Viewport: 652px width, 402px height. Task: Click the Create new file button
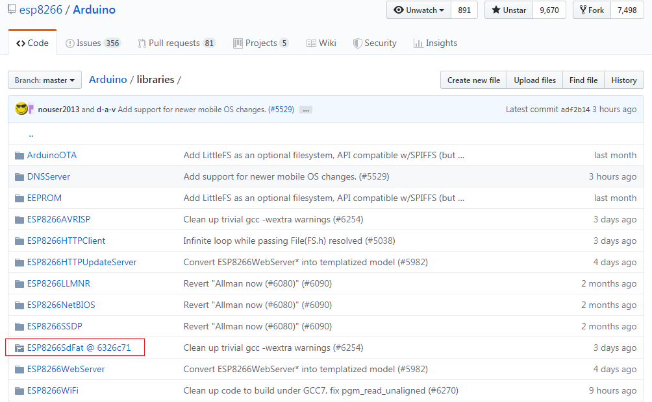473,80
